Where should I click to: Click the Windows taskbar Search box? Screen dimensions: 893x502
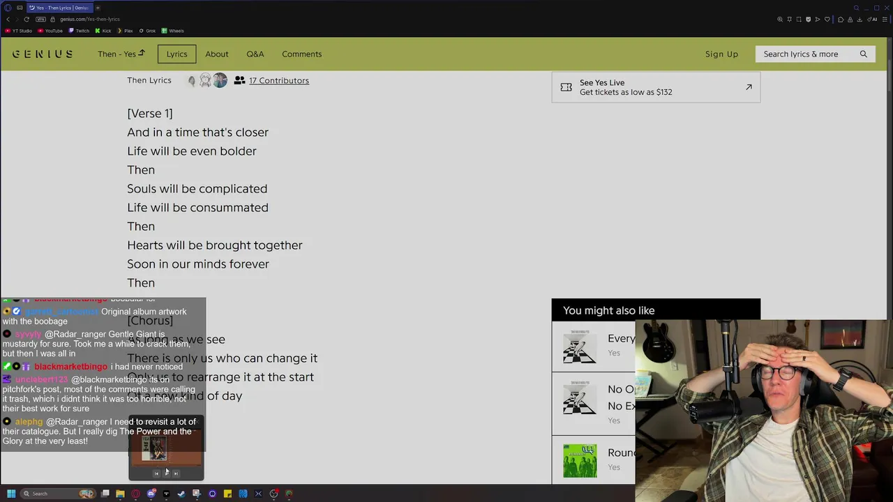click(59, 494)
